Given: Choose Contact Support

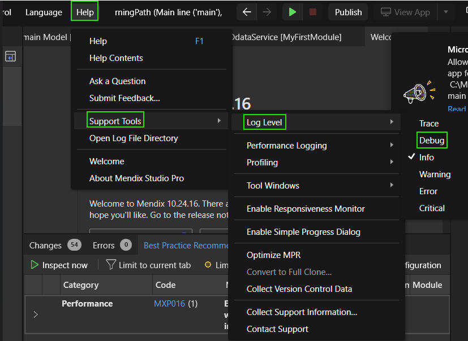Looking at the screenshot, I should [x=277, y=329].
